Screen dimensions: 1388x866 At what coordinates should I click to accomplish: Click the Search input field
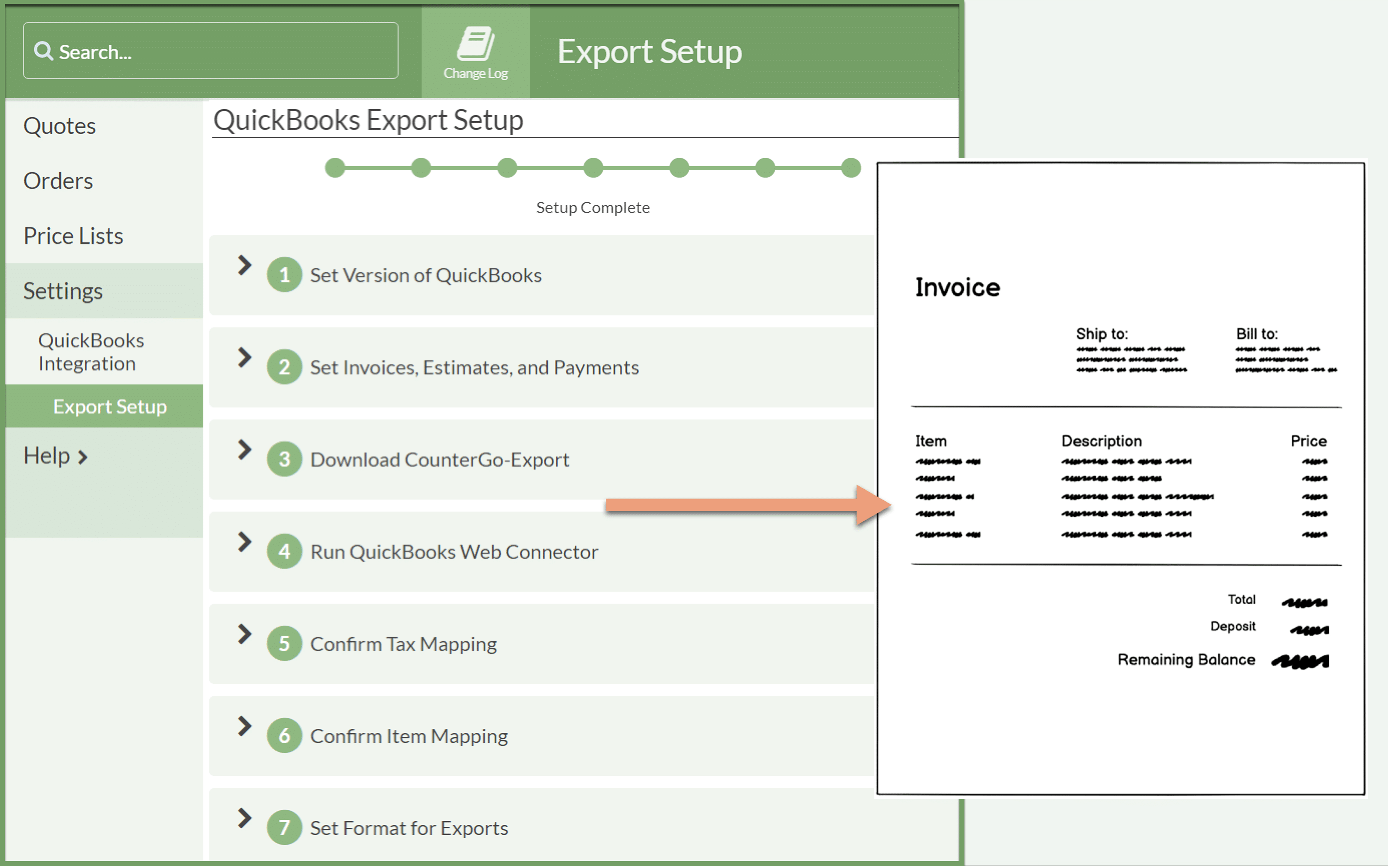[x=211, y=51]
